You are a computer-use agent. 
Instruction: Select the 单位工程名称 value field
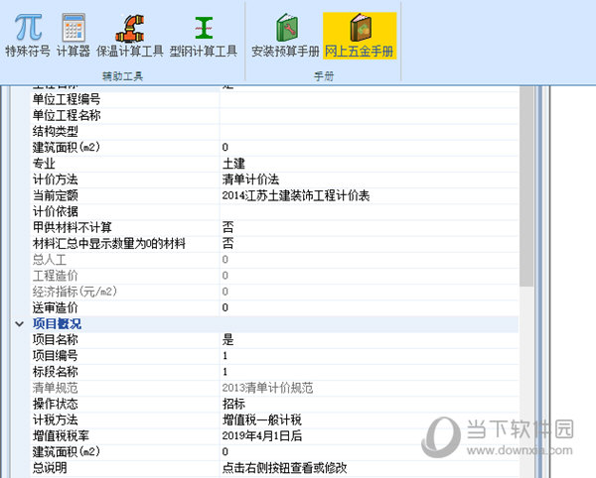point(370,116)
